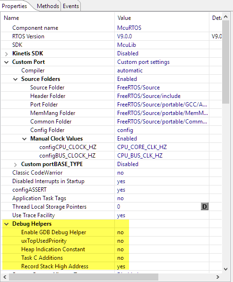This screenshot has height=282, width=233.
Task: Select the RTOS Version row label
Action: coord(28,36)
